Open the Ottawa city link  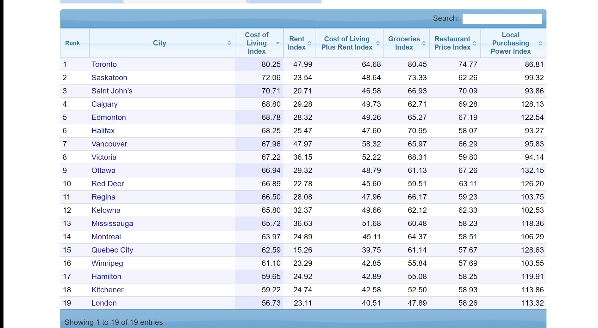[103, 170]
